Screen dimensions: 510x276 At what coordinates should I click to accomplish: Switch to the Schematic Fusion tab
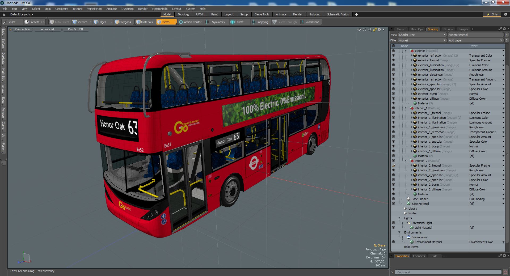click(338, 14)
